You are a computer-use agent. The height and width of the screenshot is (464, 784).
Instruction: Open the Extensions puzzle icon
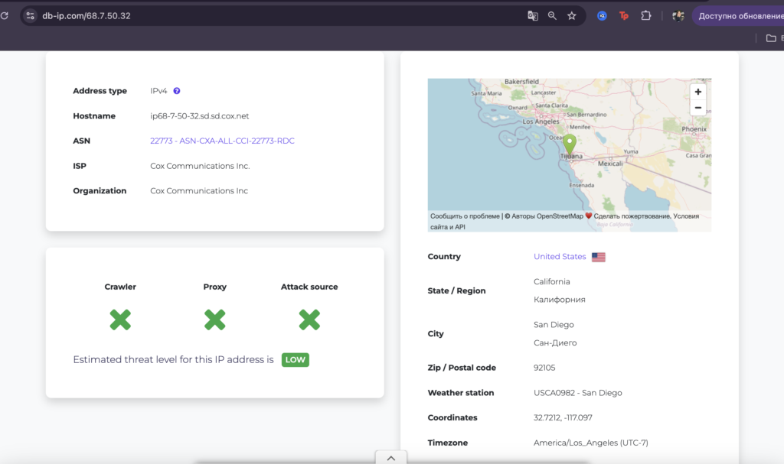click(646, 16)
